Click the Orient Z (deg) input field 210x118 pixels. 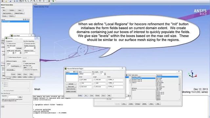pos(117,87)
